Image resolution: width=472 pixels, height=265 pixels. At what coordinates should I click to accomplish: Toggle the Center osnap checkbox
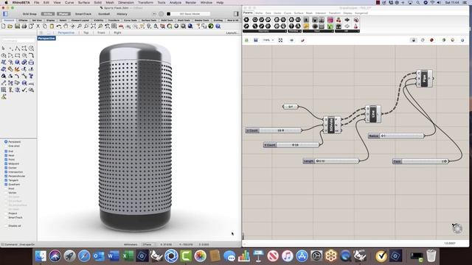pos(6,168)
